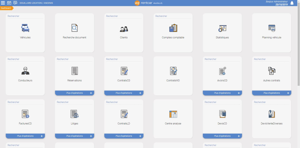Select the Dashboard breadcrumb tab
Screen dimensions: 300x148
pyautogui.click(x=7, y=8)
